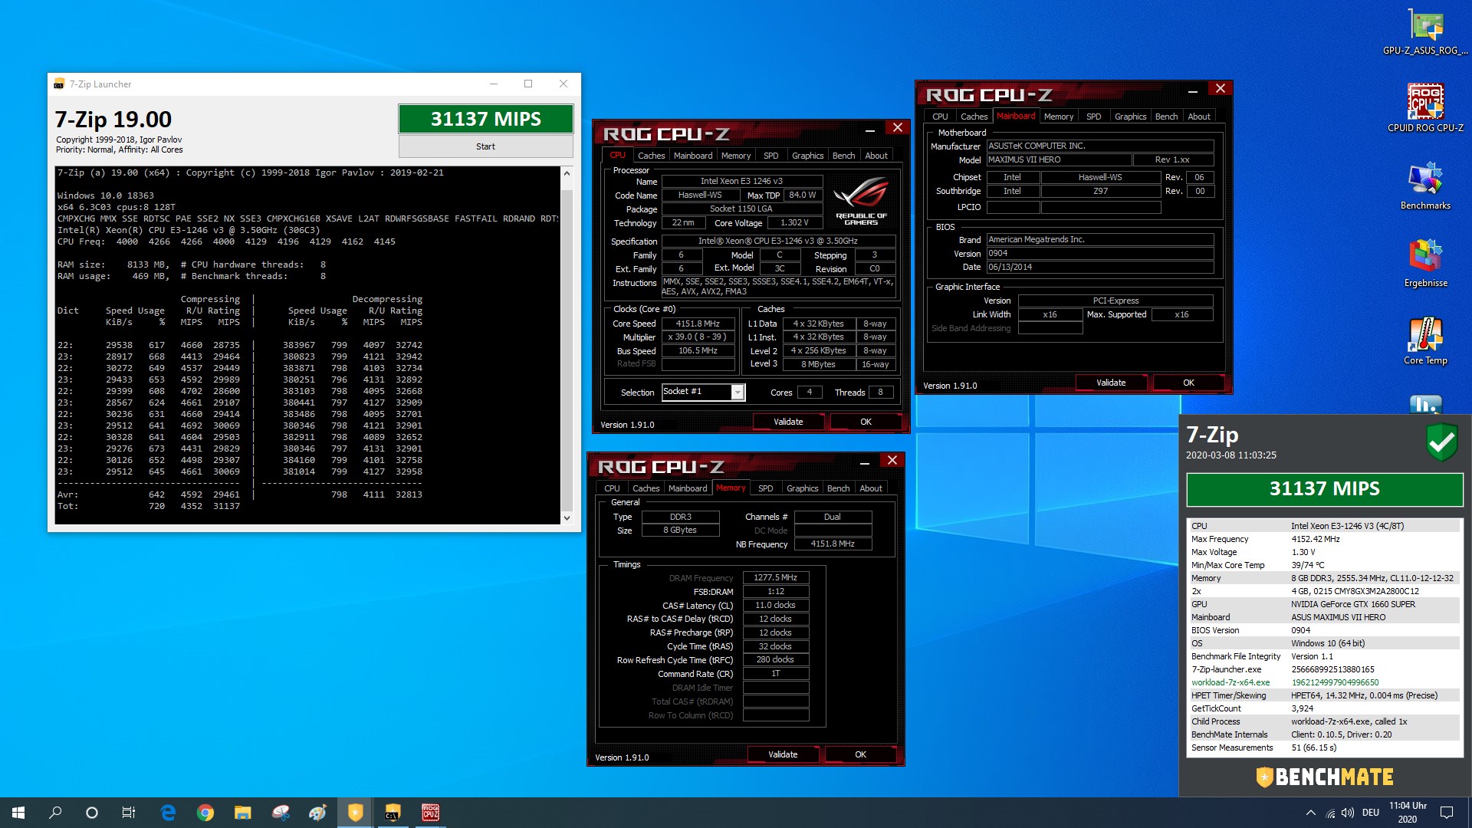Click OK in the Mainboard window
This screenshot has height=828, width=1472.
[1188, 383]
